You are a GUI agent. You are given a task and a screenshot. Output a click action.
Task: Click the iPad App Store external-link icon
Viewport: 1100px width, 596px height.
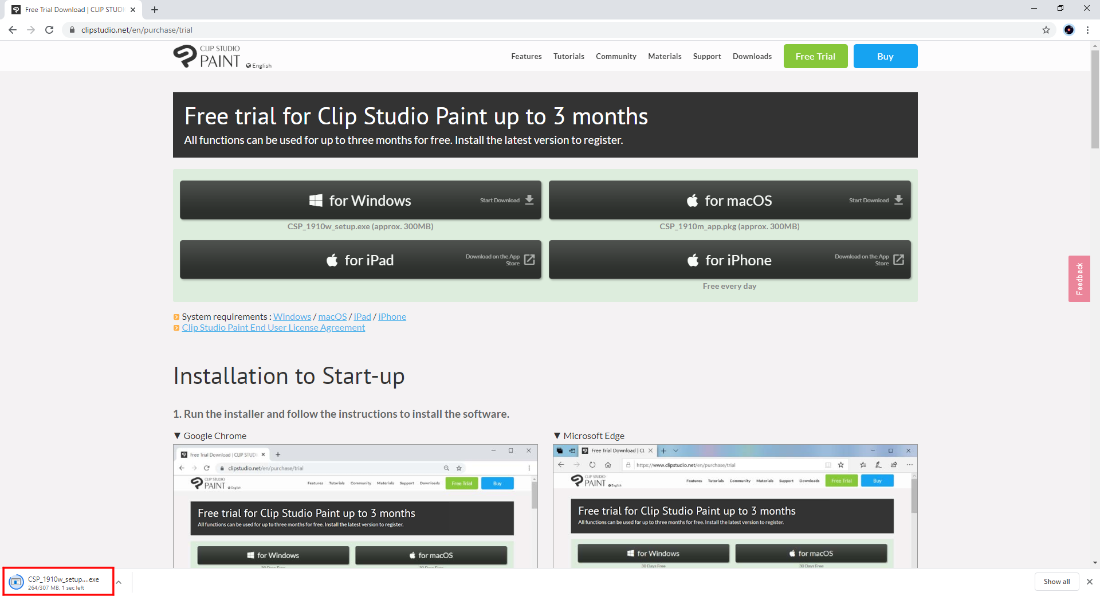(529, 260)
